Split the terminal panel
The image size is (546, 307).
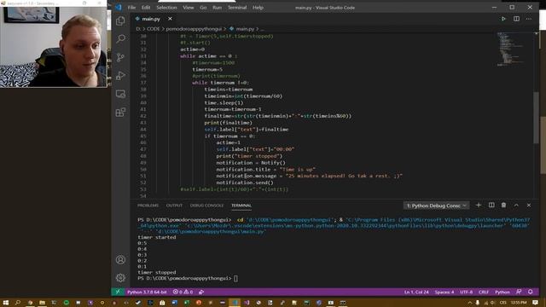tap(491, 206)
